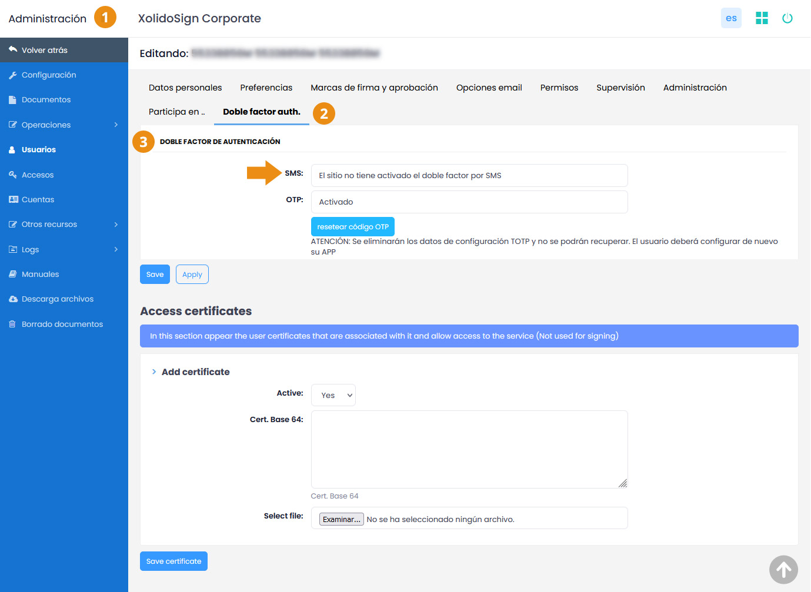Click the Descarga archivos cloud icon
Screen dimensions: 811x592
(14, 299)
